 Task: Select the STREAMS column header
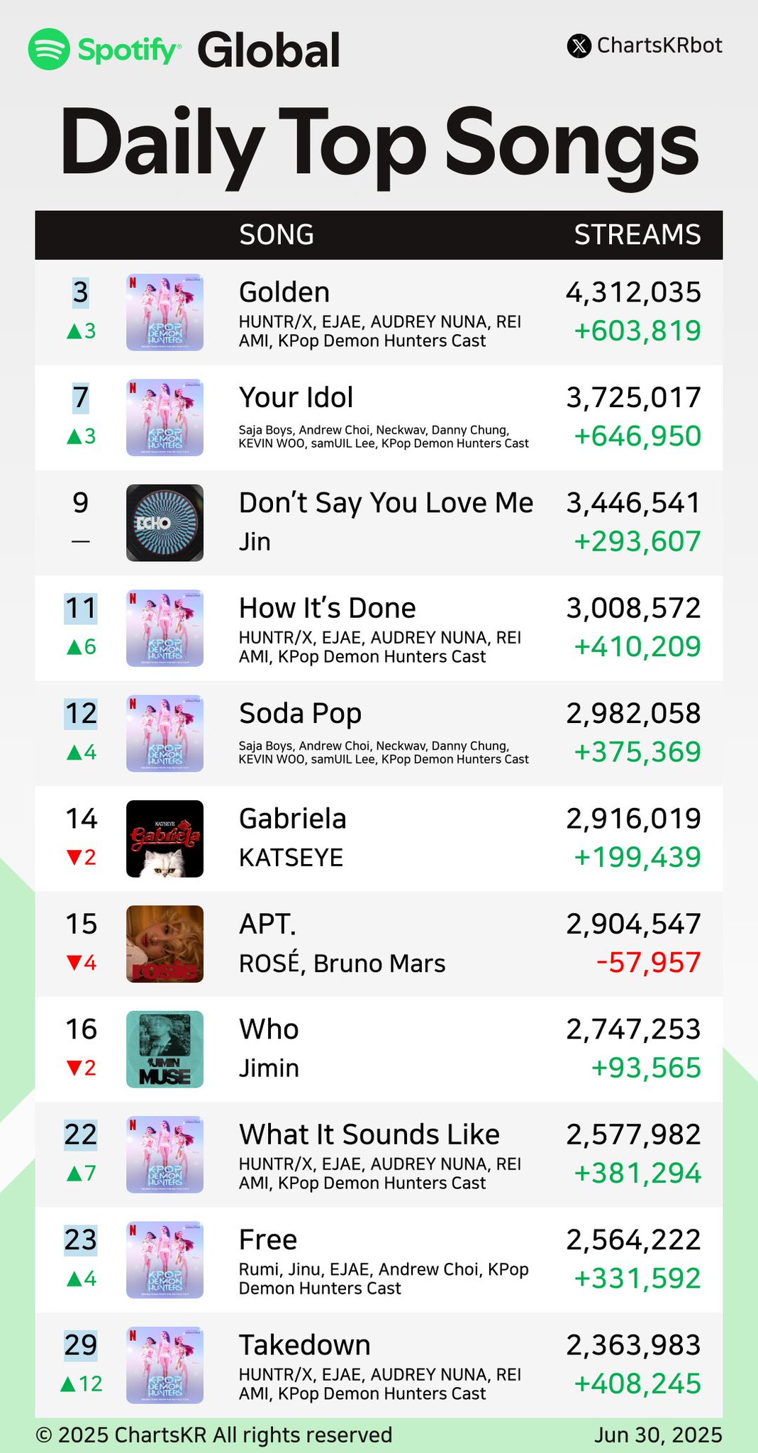637,235
